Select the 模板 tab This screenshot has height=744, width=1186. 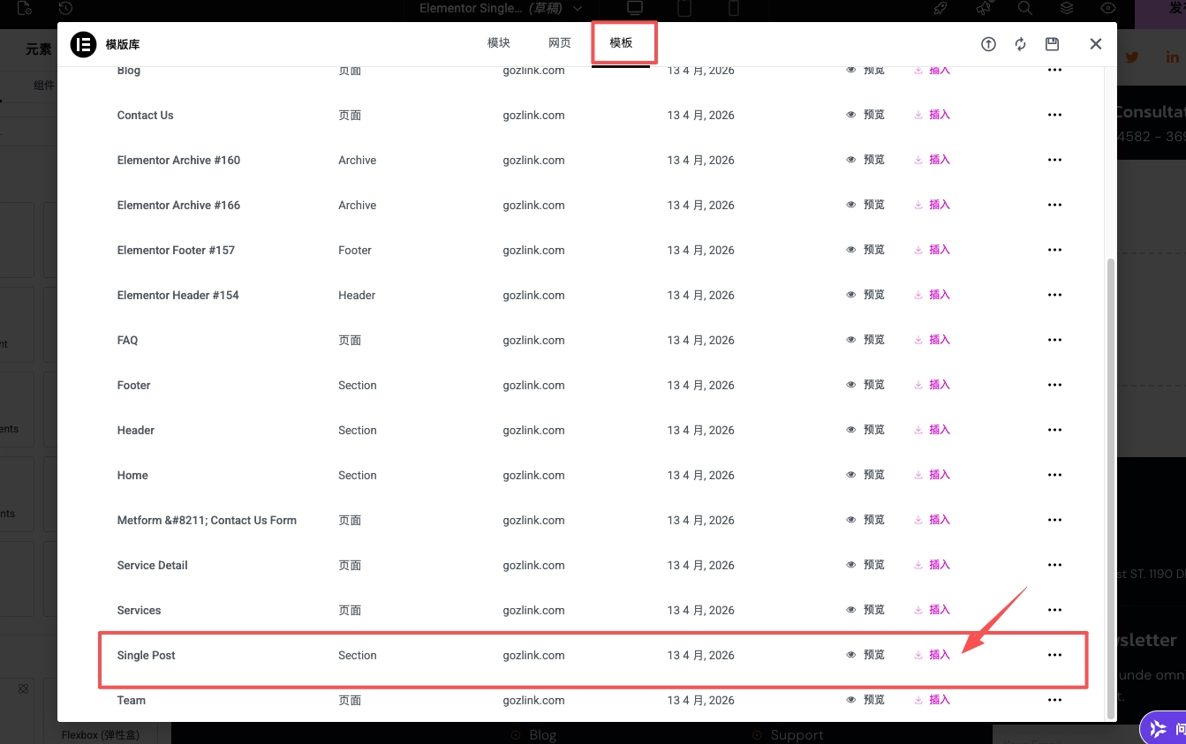click(x=621, y=43)
